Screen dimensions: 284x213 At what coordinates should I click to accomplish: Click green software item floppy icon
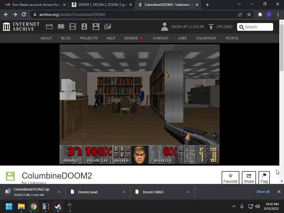point(10,176)
